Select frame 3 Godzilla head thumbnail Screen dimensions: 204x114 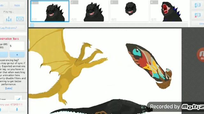[130, 11]
